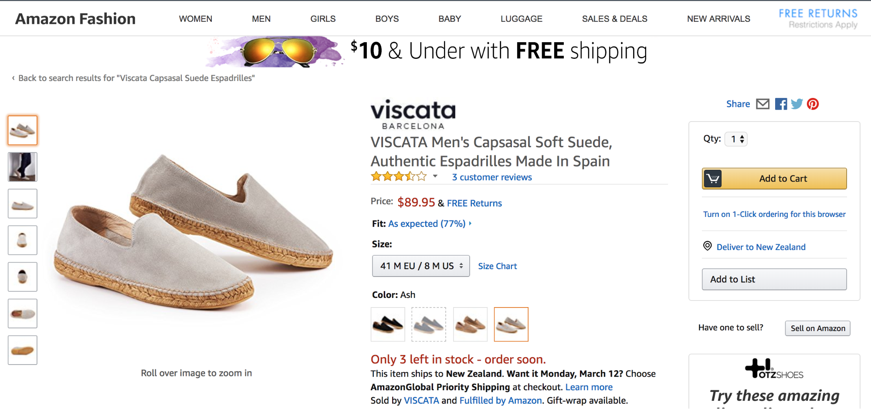Image resolution: width=871 pixels, height=409 pixels.
Task: Choose the tan brown color swatch
Action: pos(470,324)
